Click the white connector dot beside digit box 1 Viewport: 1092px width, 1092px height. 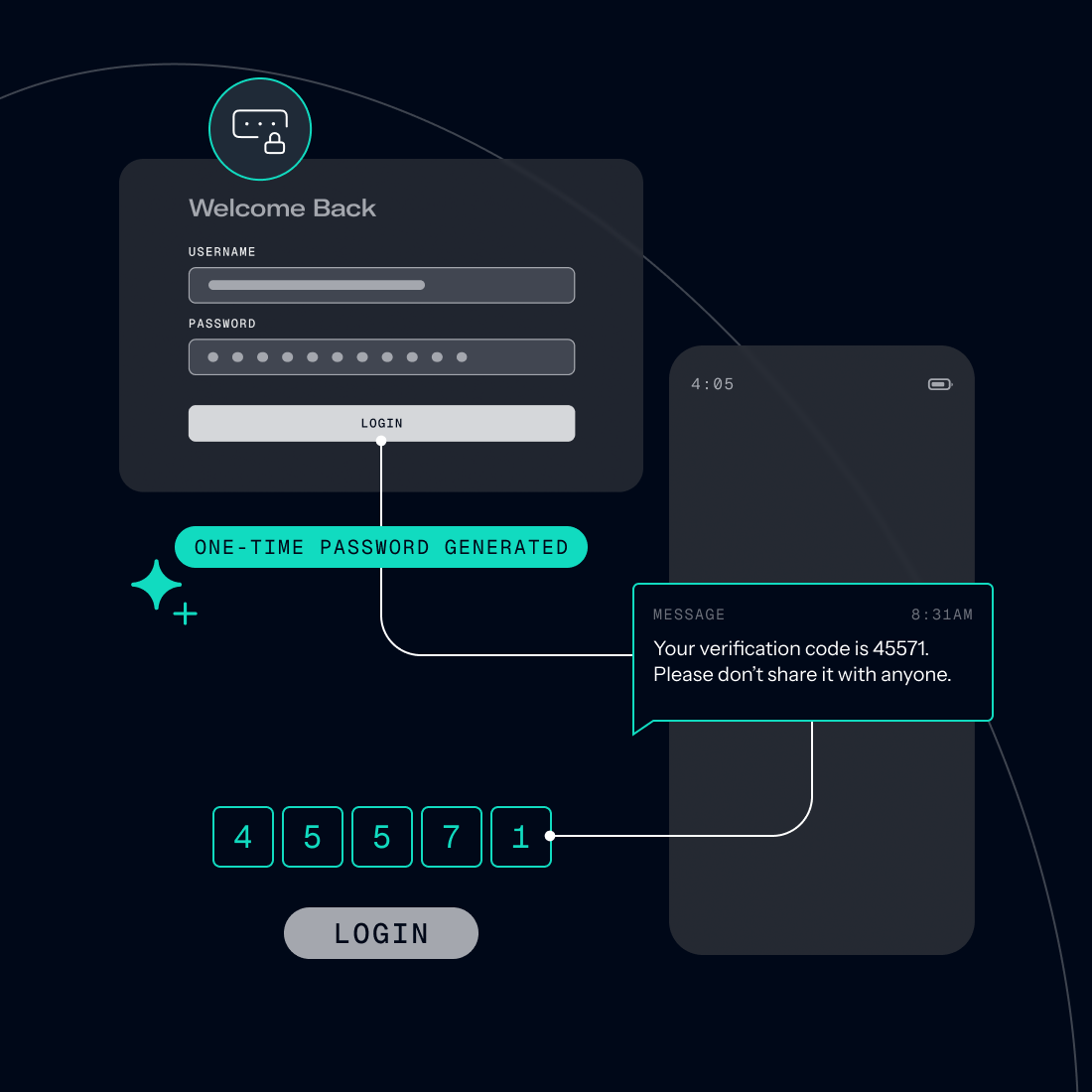[550, 836]
